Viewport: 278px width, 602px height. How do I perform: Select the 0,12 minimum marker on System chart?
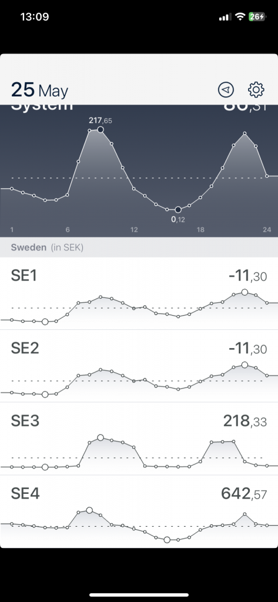pyautogui.click(x=178, y=210)
